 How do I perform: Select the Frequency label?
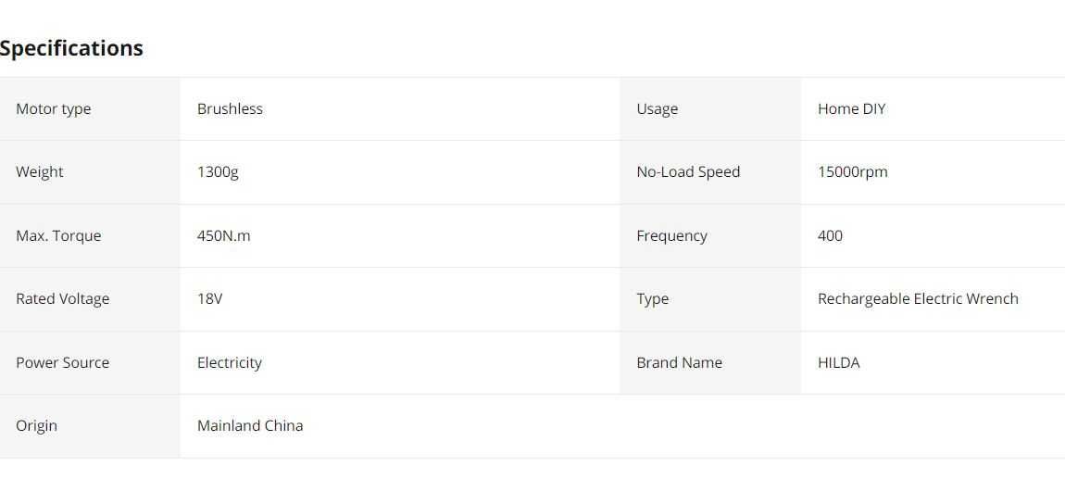[671, 235]
